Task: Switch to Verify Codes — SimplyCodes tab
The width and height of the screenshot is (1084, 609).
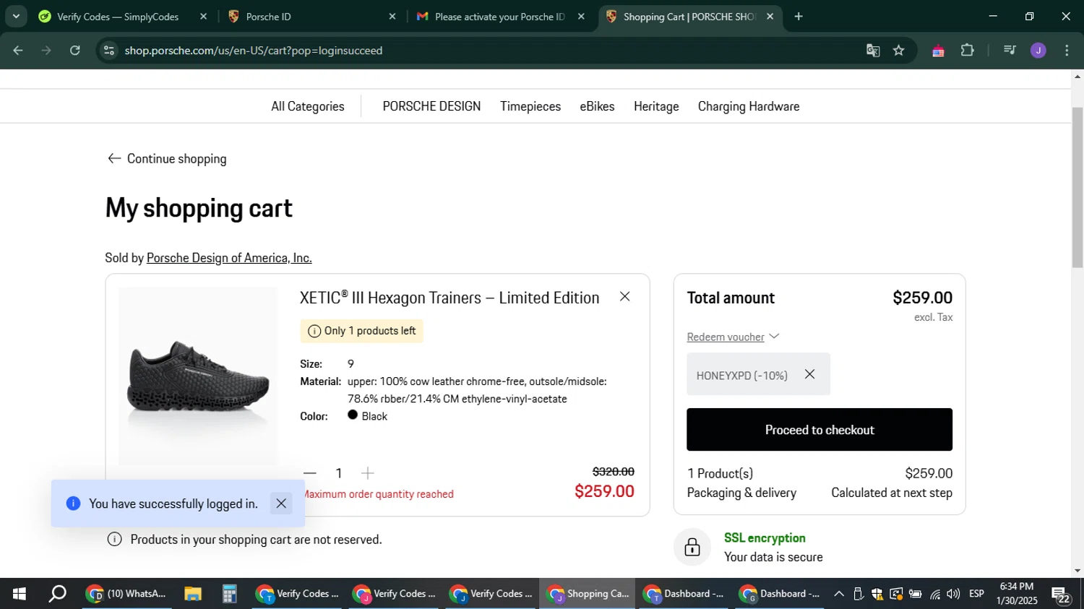Action: point(123,17)
